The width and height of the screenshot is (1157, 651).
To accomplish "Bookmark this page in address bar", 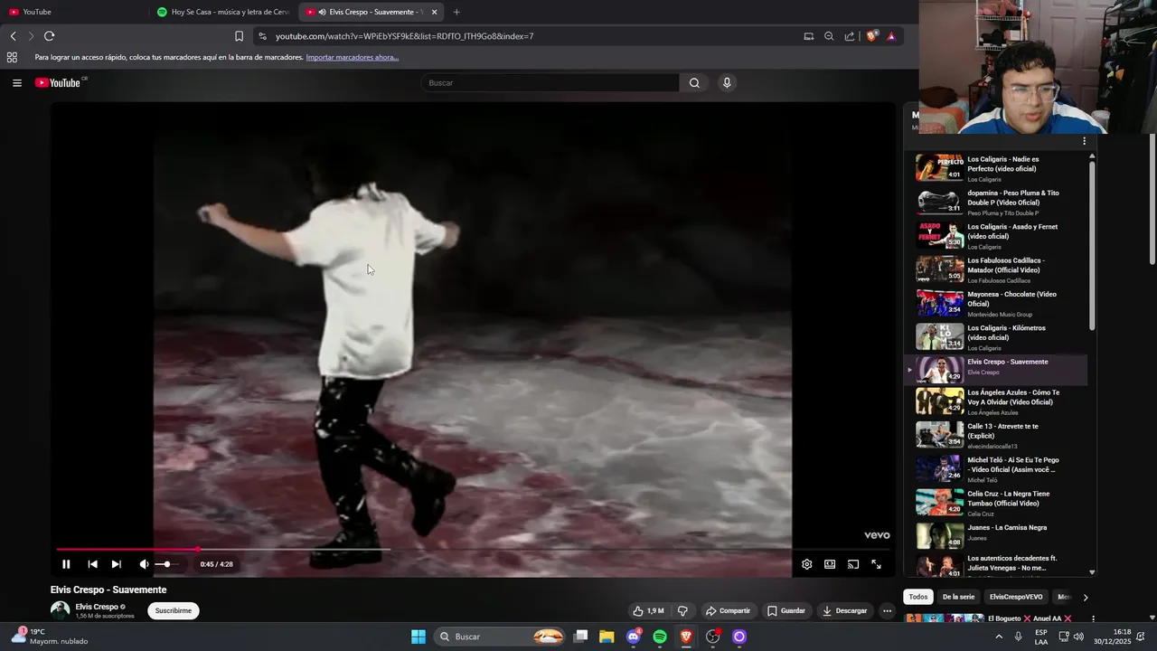I will tap(239, 36).
